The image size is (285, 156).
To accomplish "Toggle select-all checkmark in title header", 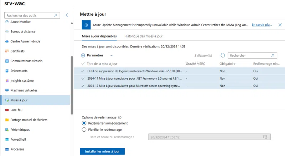I will [83, 64].
